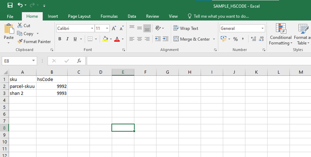
Task: Click the Increase Indent icon
Action: pyautogui.click(x=165, y=39)
